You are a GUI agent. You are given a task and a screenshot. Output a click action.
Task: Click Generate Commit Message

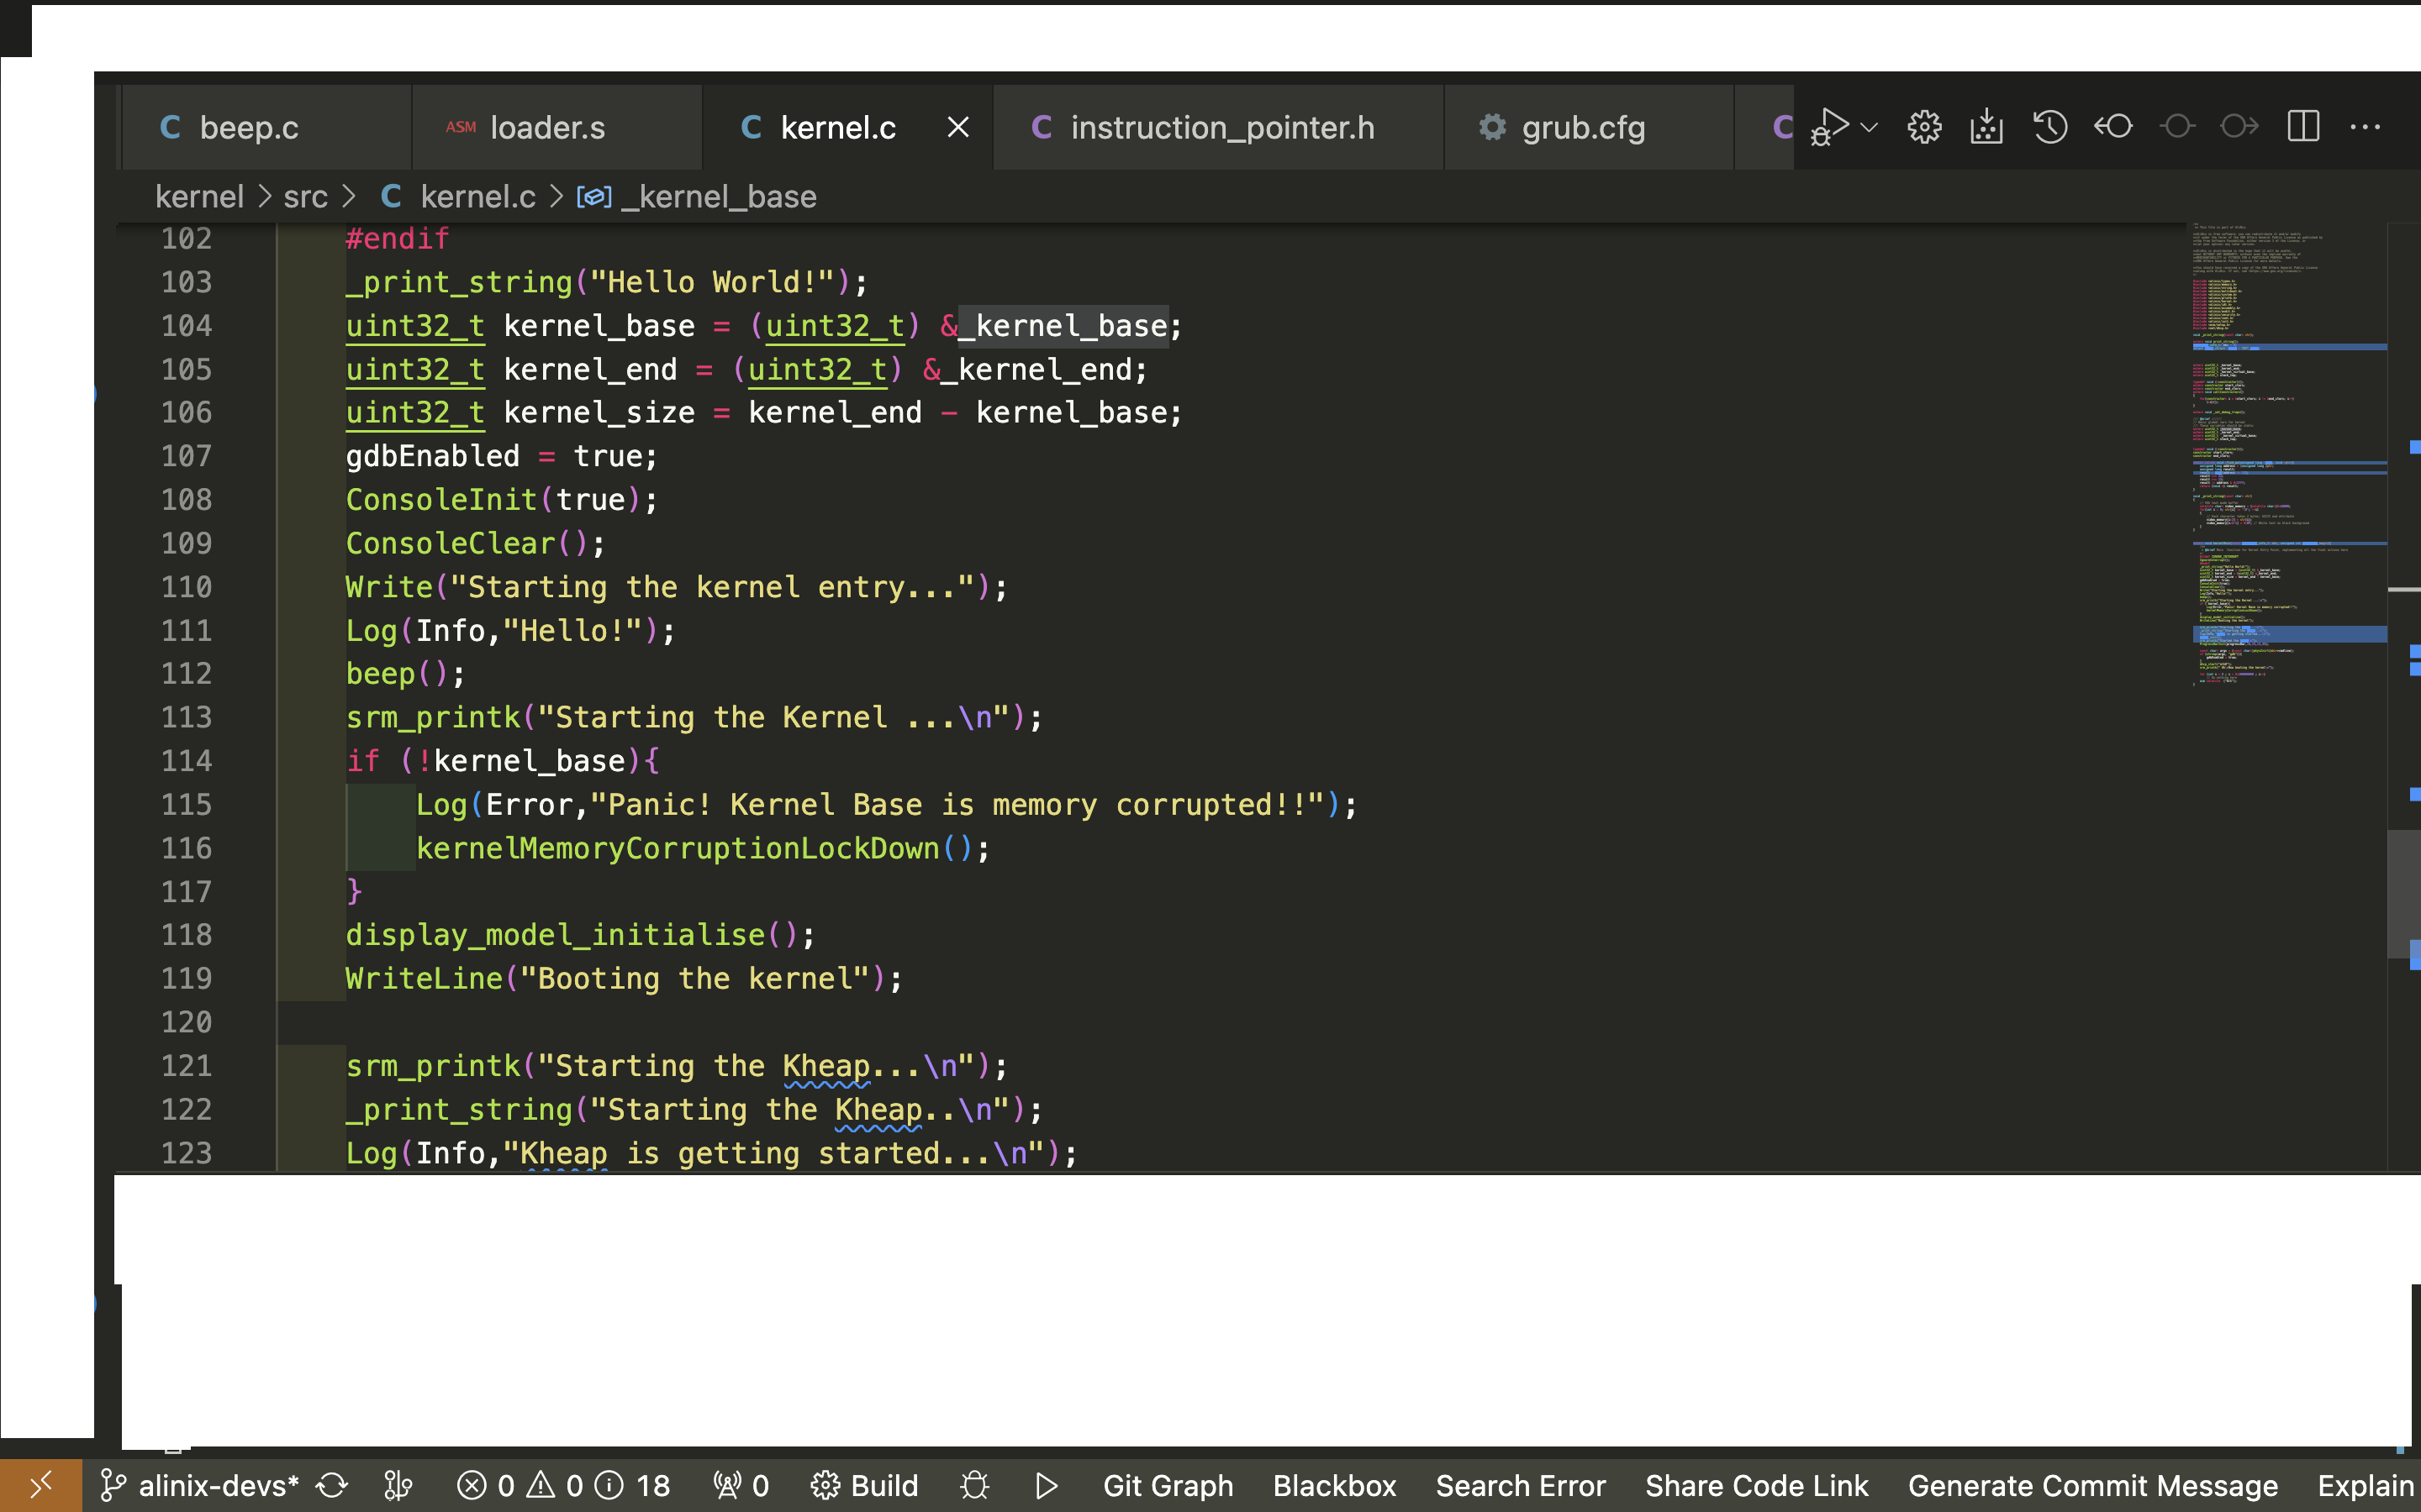[x=2091, y=1486]
